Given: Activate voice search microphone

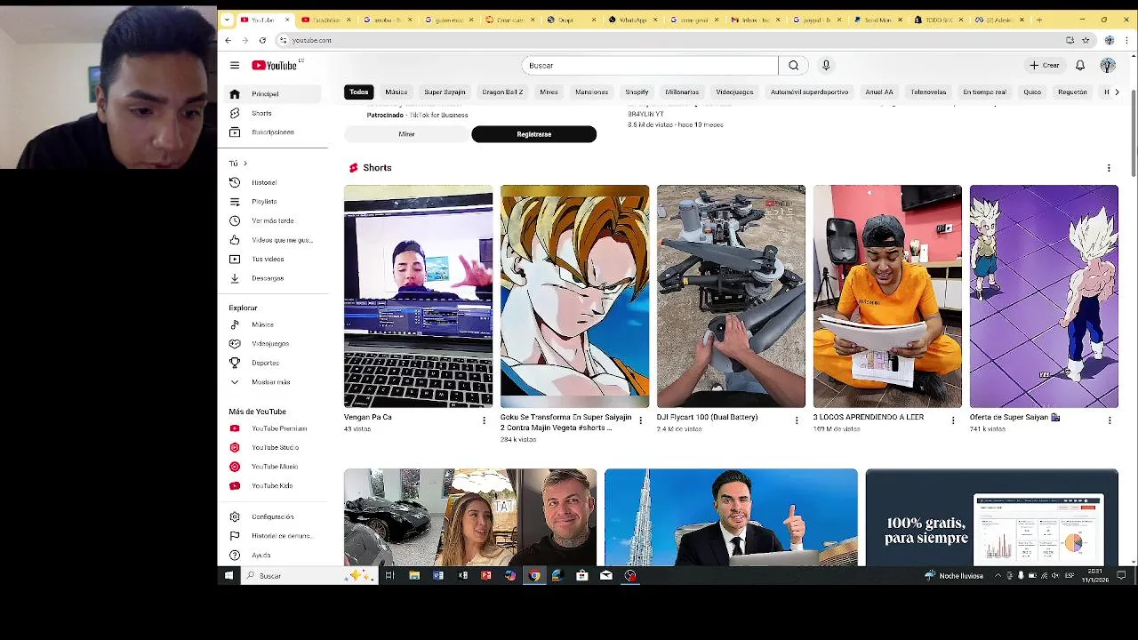Looking at the screenshot, I should 826,65.
